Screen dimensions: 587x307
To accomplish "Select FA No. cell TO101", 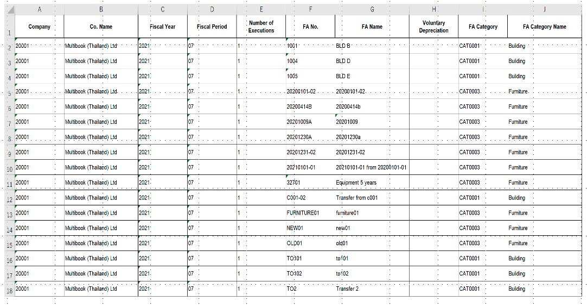I will point(310,258).
